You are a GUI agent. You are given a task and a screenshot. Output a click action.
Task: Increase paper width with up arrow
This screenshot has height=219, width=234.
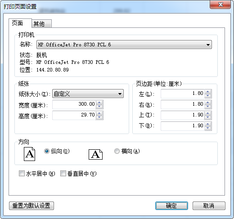pyautogui.click(x=99, y=103)
